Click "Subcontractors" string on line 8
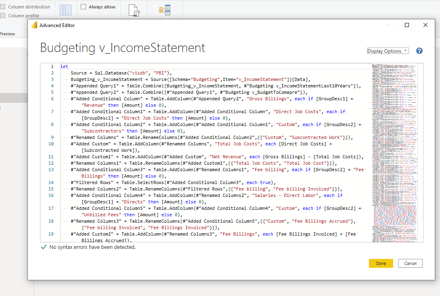This screenshot has height=296, width=440. 103,131
